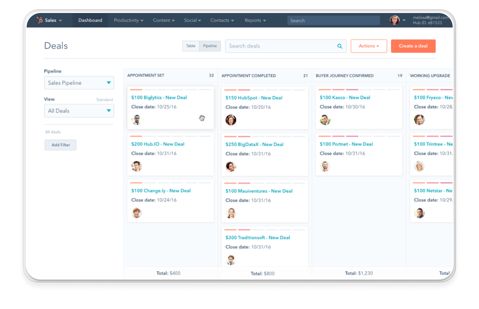The width and height of the screenshot is (479, 309).
Task: Click the Total: $400 footer
Action: point(168,273)
